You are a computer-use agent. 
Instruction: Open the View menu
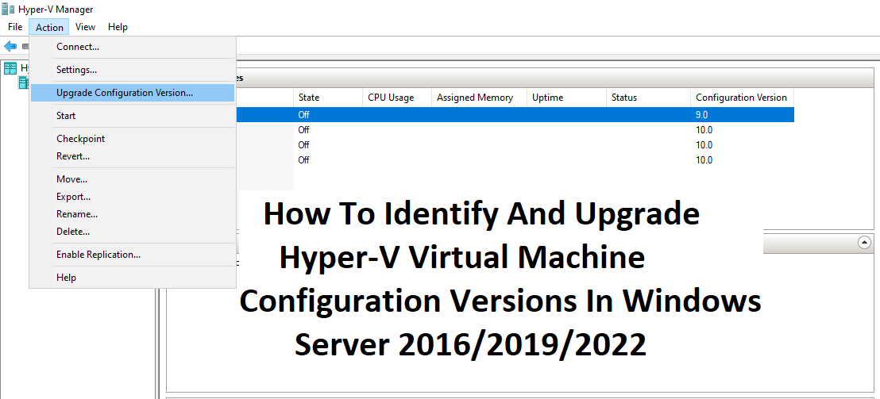pyautogui.click(x=85, y=27)
